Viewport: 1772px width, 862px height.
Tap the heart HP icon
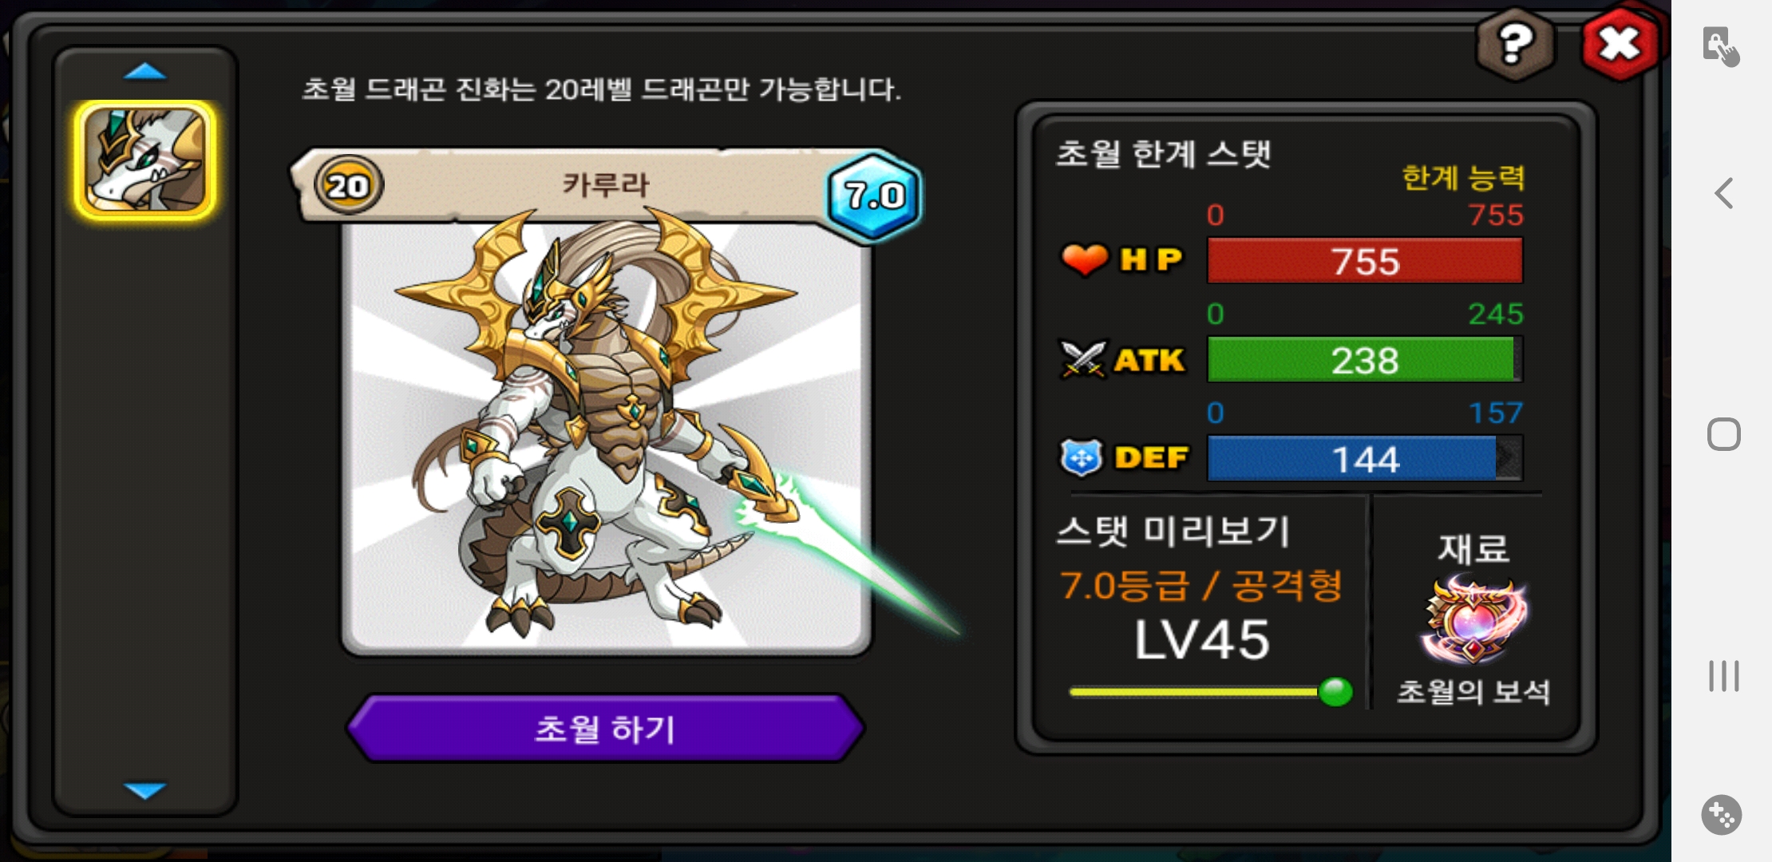(1084, 259)
